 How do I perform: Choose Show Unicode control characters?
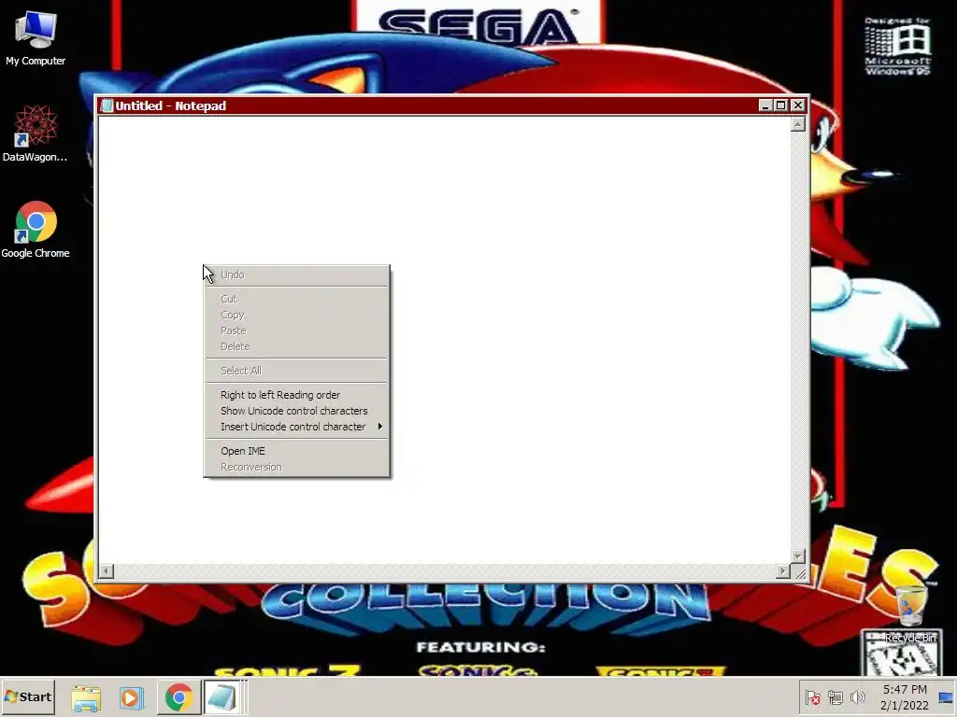pos(296,411)
